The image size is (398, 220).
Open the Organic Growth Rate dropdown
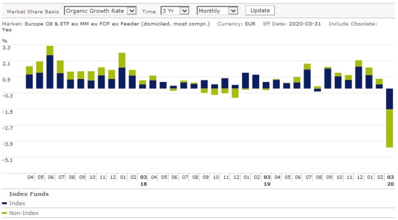click(x=100, y=11)
